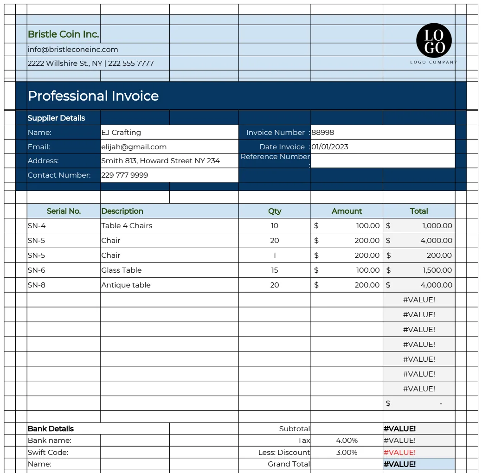Select the Qty column header
The width and height of the screenshot is (482, 473).
click(275, 211)
